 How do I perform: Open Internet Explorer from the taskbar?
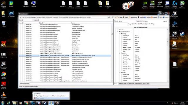(x=9, y=103)
